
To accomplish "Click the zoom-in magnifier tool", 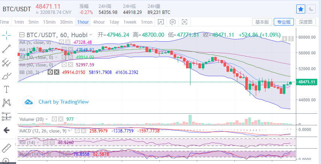I will [6, 161].
